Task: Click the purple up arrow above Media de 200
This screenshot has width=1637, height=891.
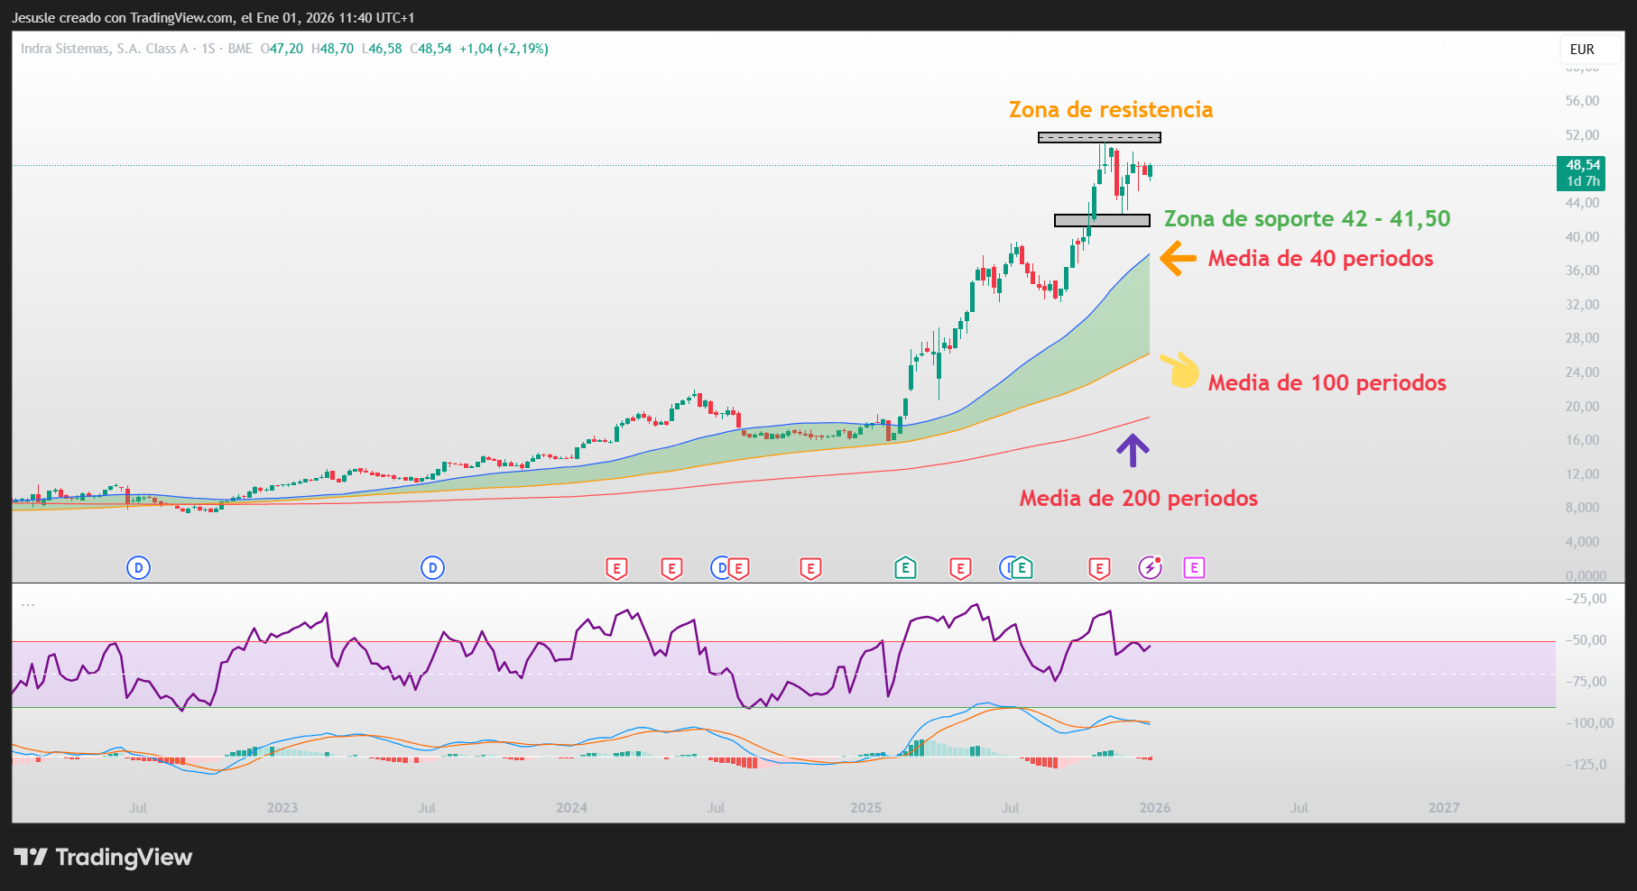Action: (x=1133, y=450)
